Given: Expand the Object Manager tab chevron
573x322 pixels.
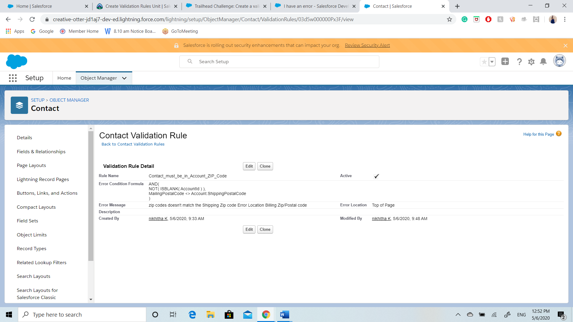Looking at the screenshot, I should click(124, 78).
